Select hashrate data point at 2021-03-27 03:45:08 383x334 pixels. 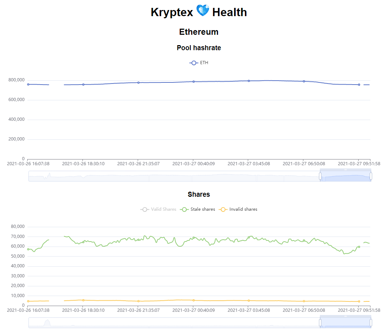pos(249,81)
